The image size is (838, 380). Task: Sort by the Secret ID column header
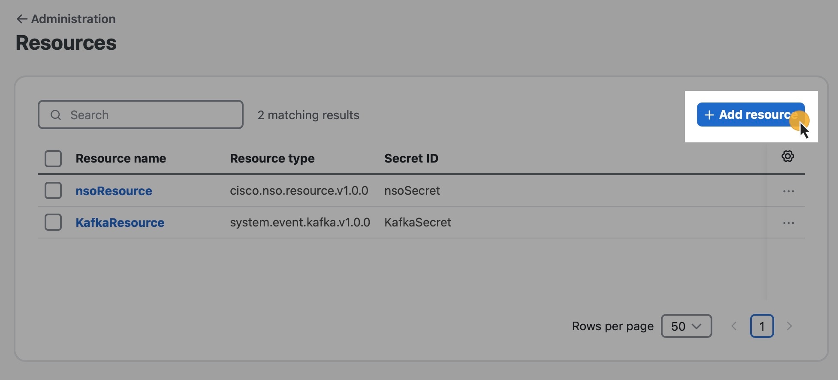(x=411, y=159)
